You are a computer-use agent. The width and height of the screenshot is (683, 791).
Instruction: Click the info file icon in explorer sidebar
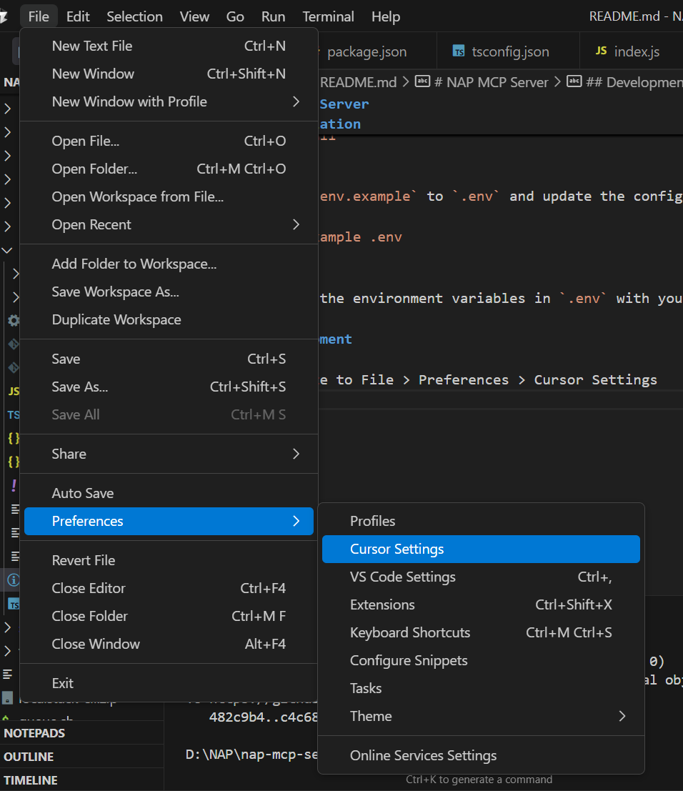(x=14, y=579)
